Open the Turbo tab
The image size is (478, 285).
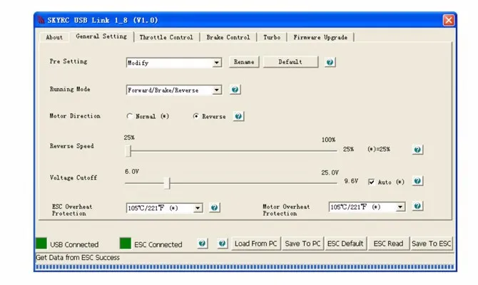(x=272, y=37)
